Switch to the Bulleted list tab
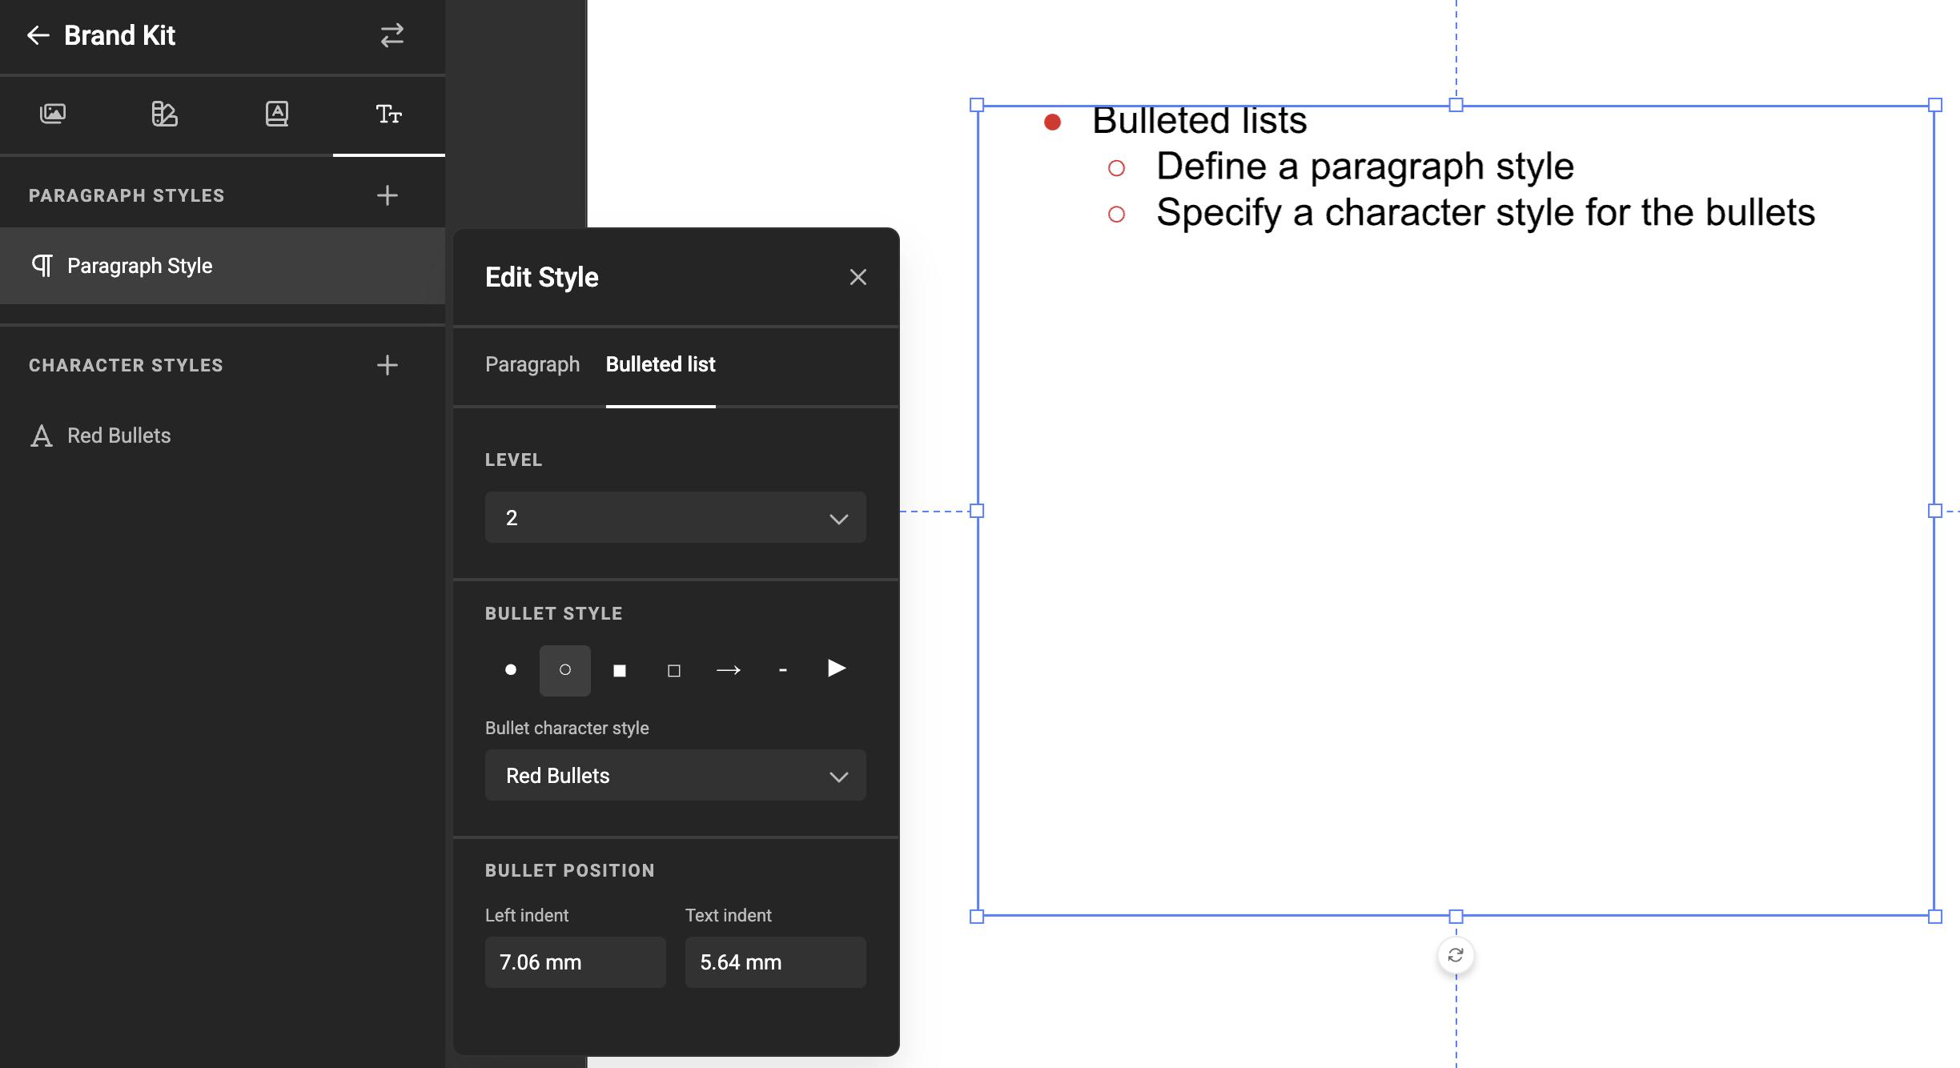1960x1068 pixels. click(x=660, y=364)
